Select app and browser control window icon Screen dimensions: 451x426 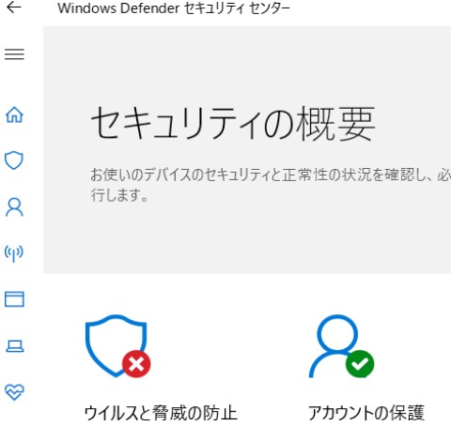14,299
